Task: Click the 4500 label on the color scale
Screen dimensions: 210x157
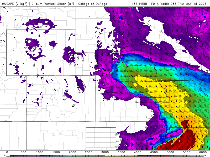Action: [154, 152]
